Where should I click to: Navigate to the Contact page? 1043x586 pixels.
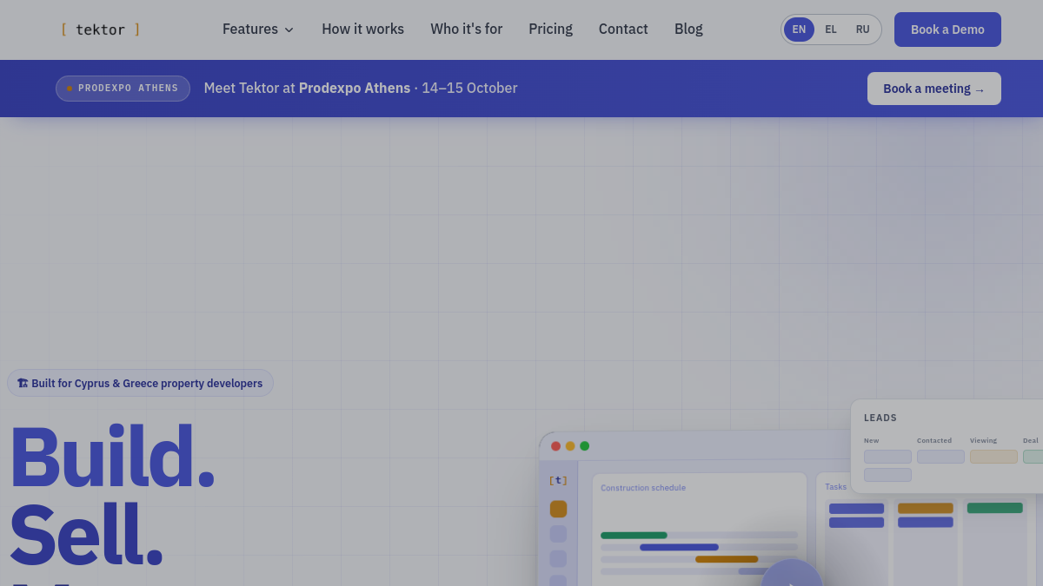tap(623, 29)
